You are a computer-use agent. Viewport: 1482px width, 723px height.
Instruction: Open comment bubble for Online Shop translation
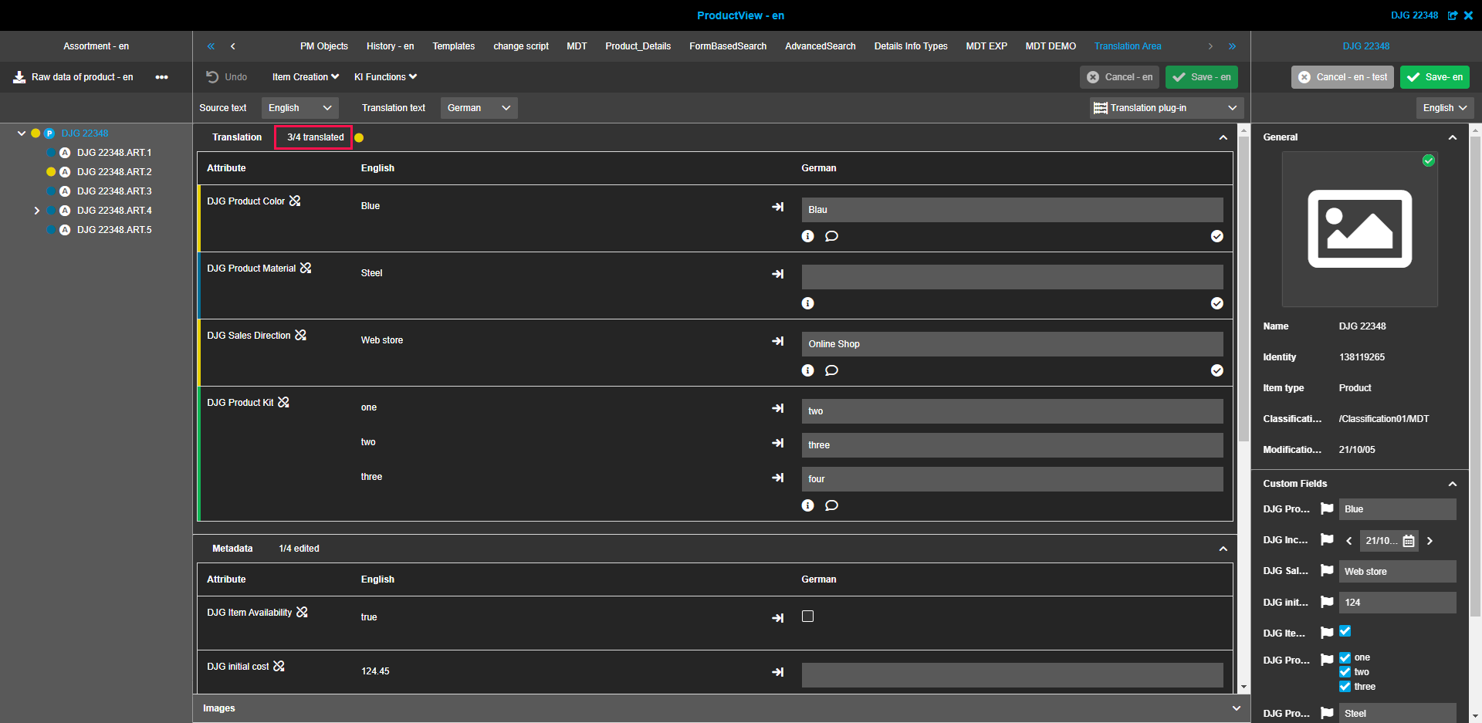[x=831, y=370]
